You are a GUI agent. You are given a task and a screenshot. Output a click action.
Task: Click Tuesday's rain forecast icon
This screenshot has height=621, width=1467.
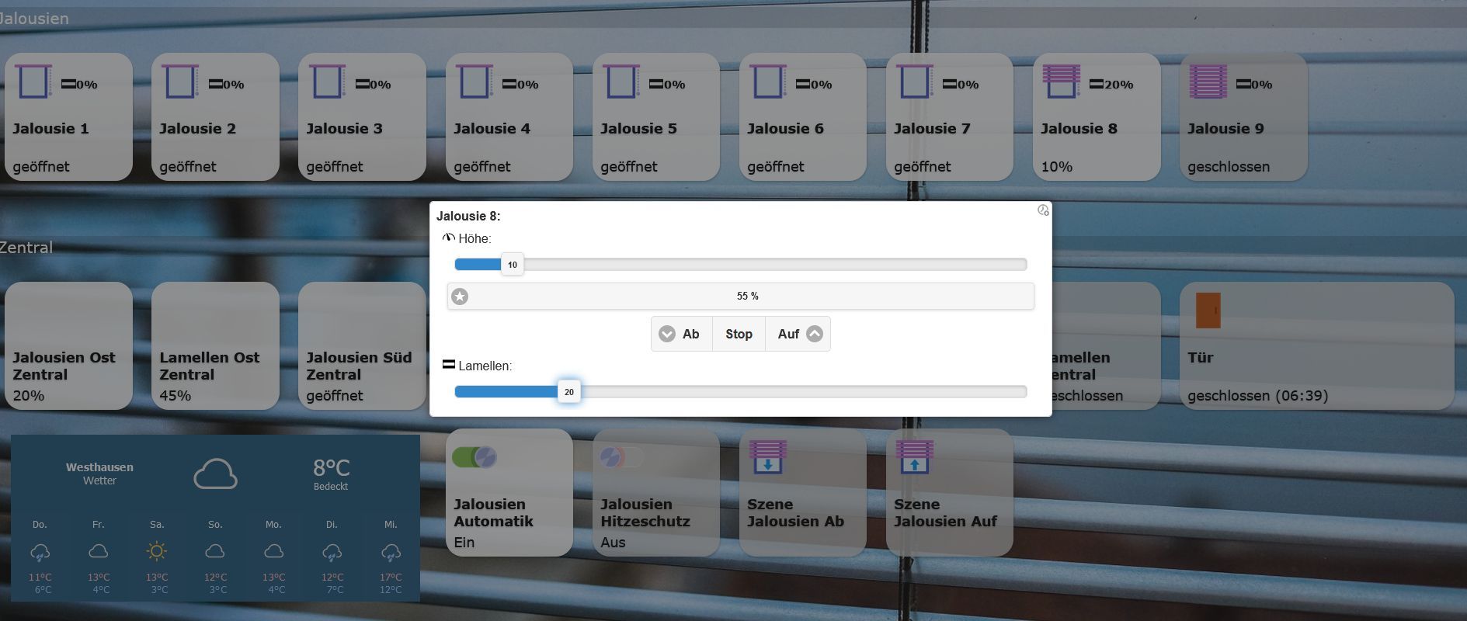(x=332, y=552)
